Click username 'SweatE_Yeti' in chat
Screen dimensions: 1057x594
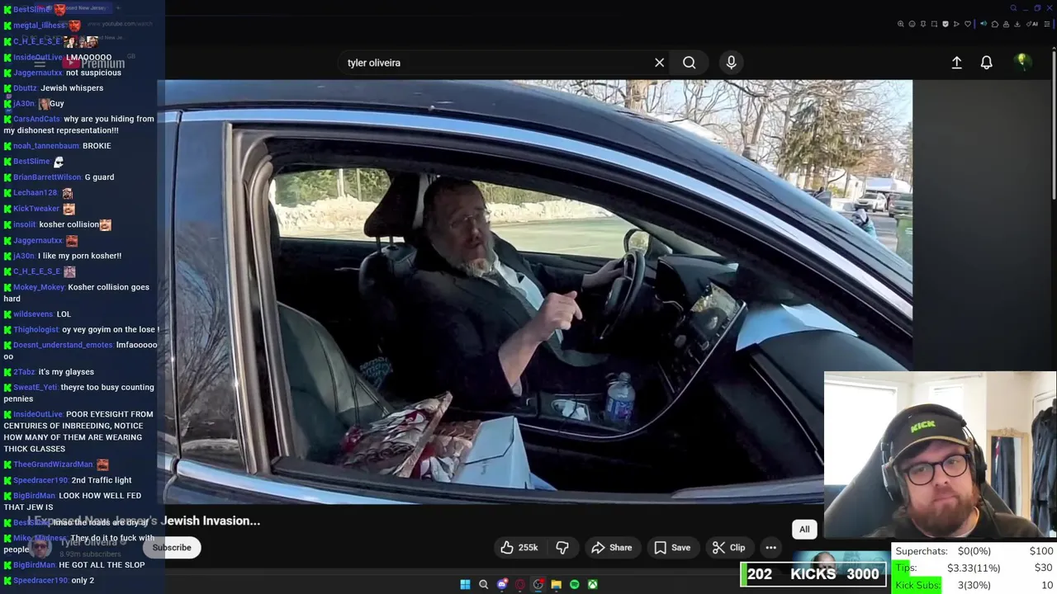(35, 388)
